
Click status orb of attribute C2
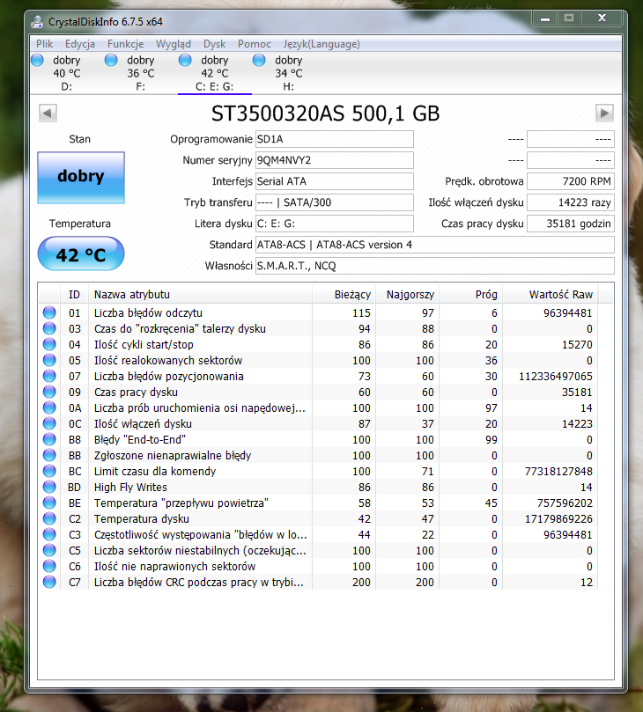[x=49, y=518]
